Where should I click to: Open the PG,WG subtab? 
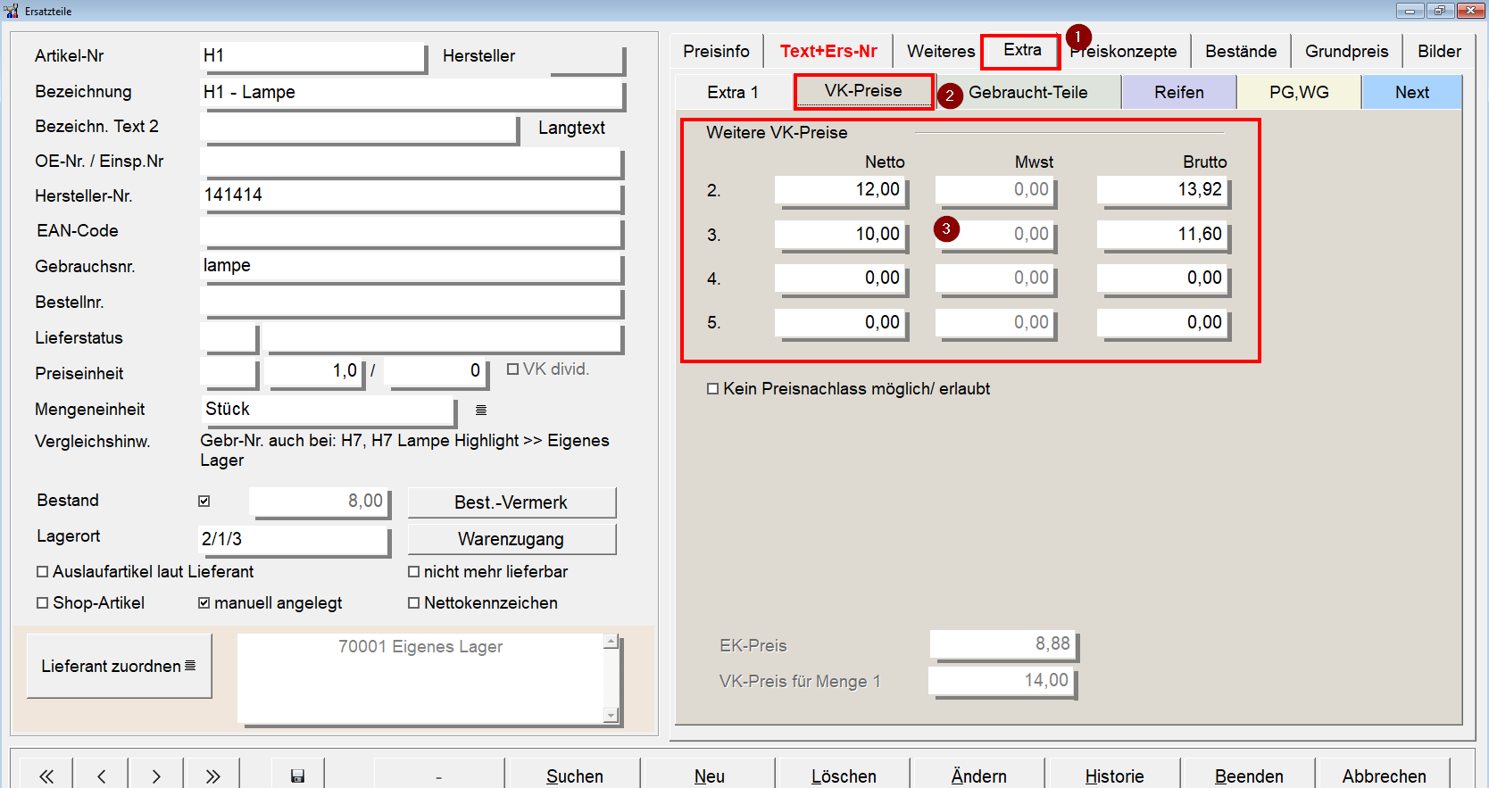(1299, 92)
